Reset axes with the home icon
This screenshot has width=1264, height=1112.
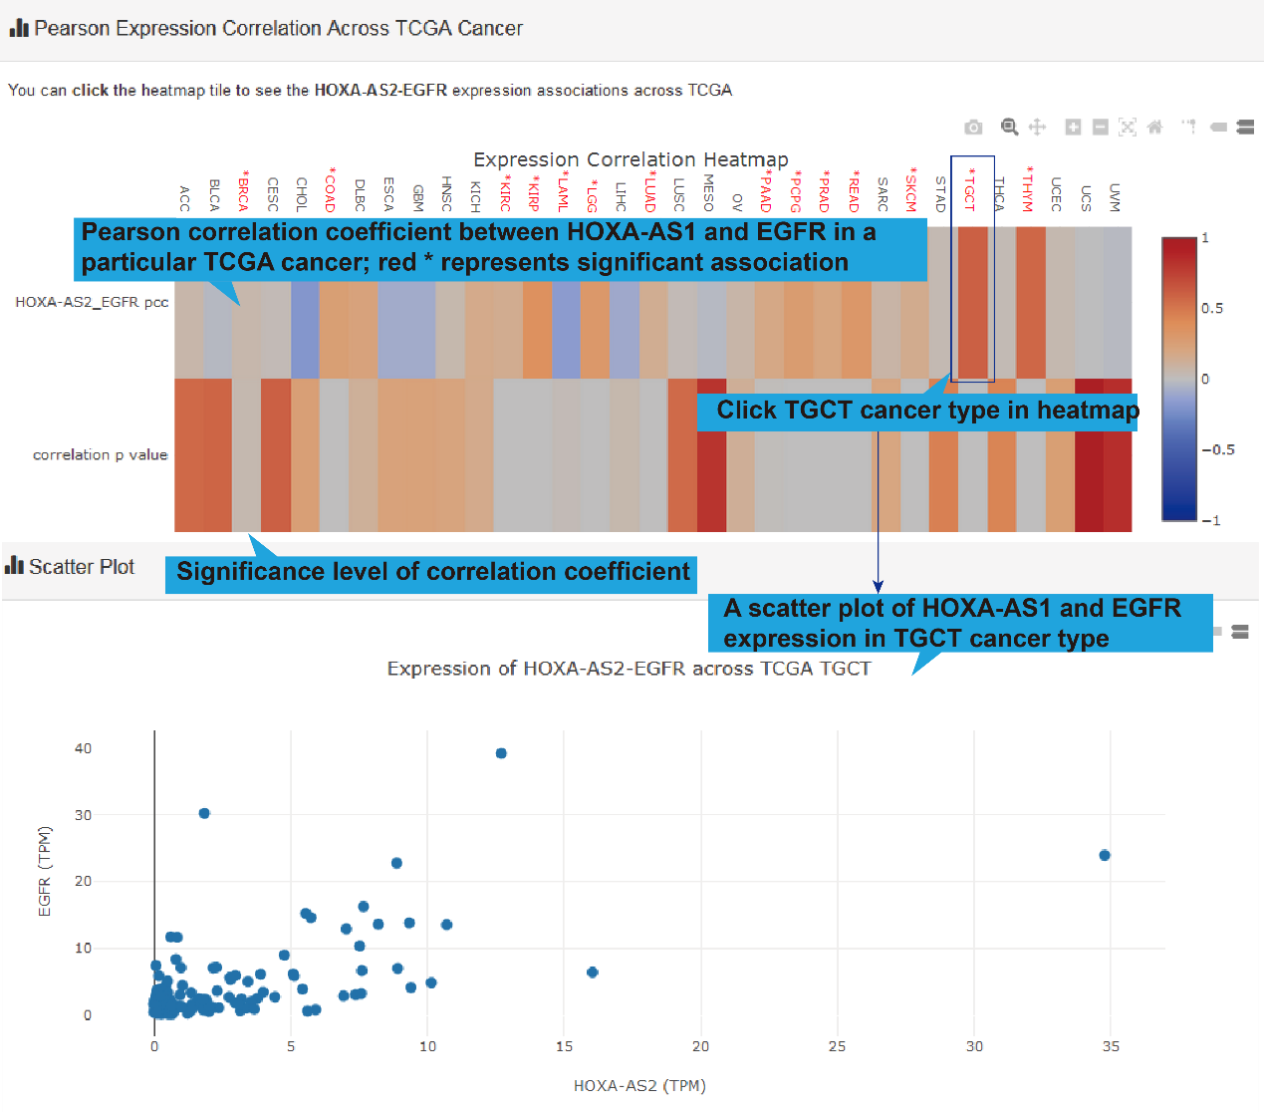(1155, 127)
